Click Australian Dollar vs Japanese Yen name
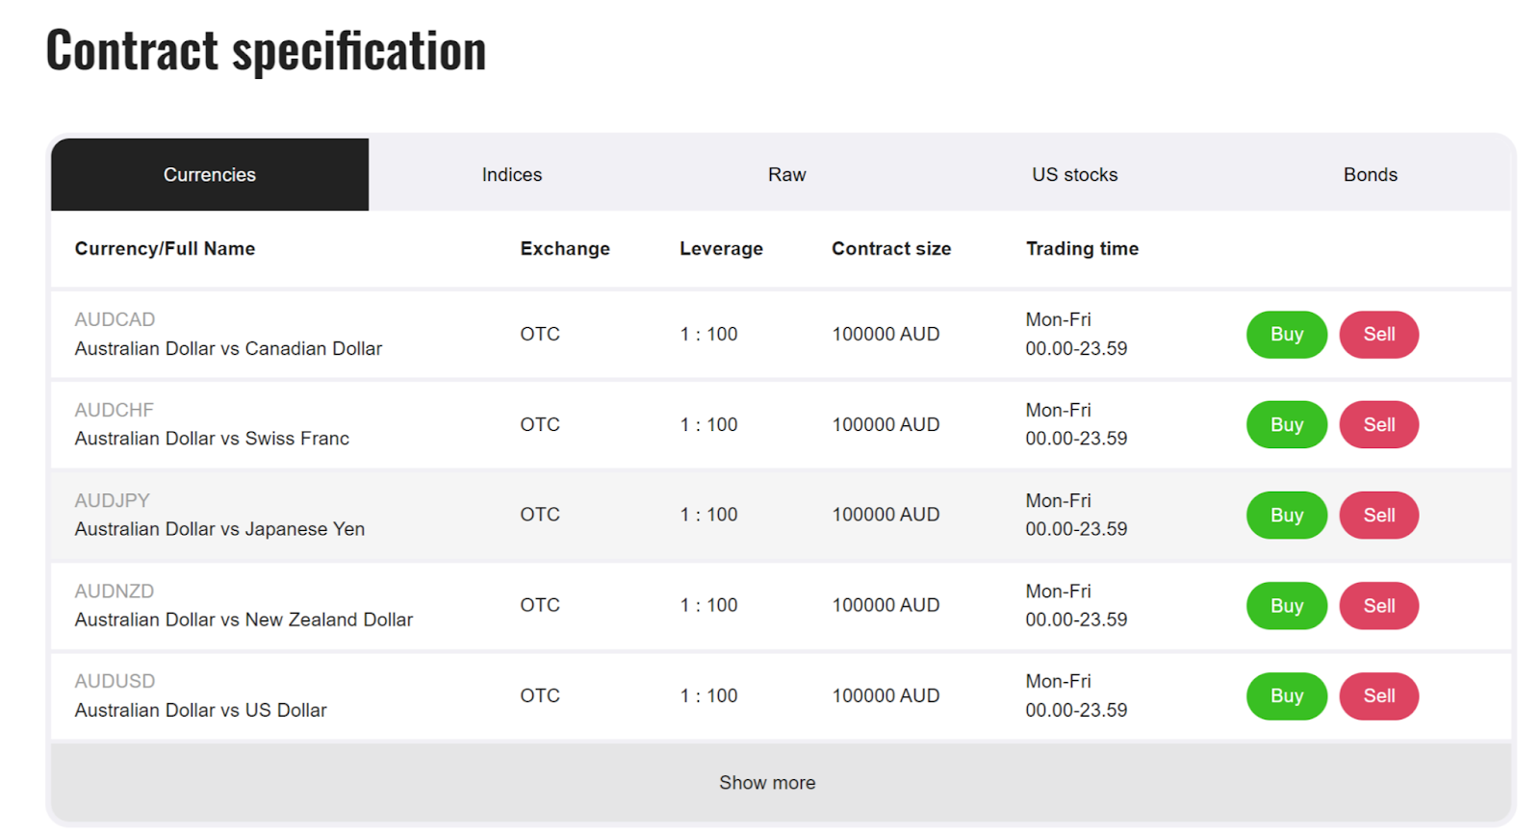This screenshot has height=833, width=1540. 219,529
